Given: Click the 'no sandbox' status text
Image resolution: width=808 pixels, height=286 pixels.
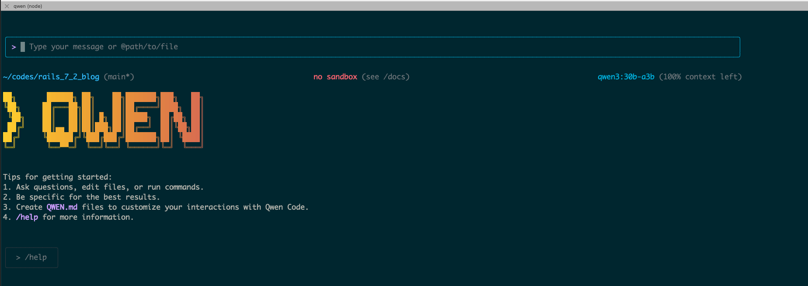Looking at the screenshot, I should (x=335, y=77).
